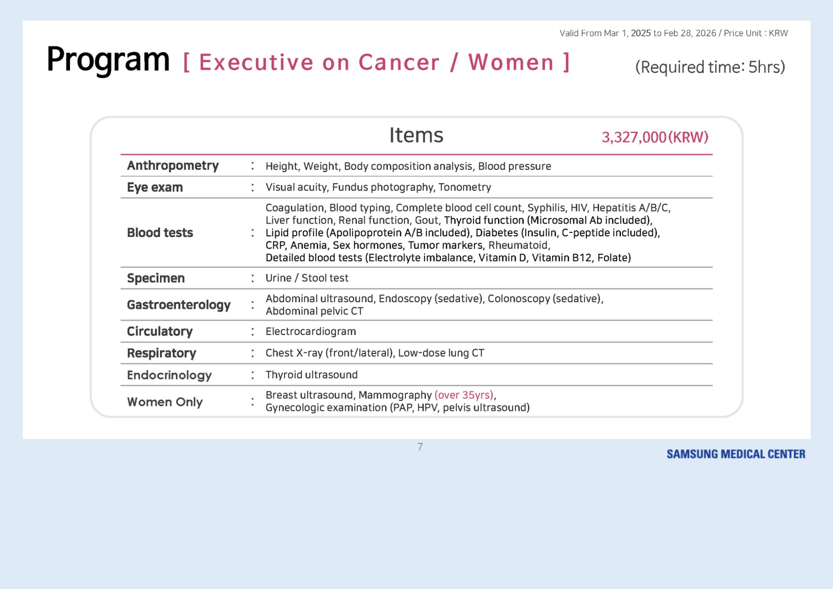Select the Eye exam row label

(x=155, y=187)
